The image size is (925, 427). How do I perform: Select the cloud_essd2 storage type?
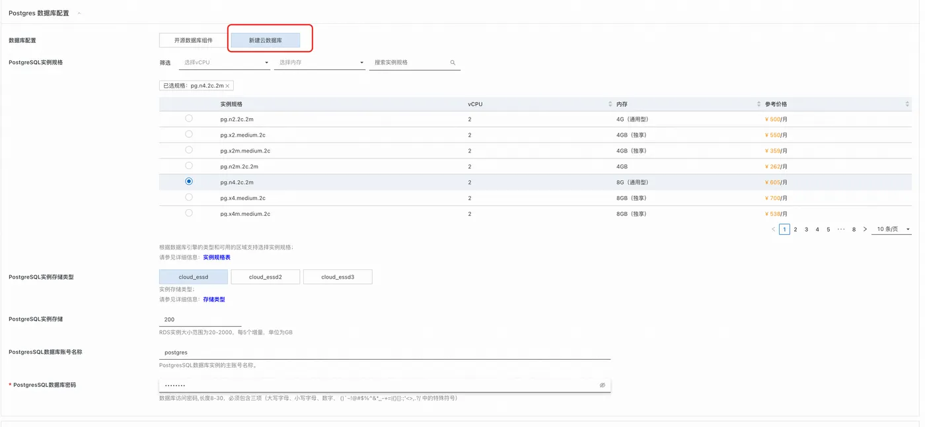click(x=266, y=277)
